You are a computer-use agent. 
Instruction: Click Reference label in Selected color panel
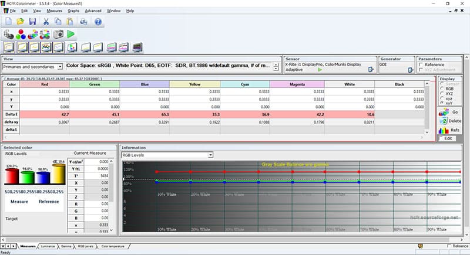click(49, 202)
